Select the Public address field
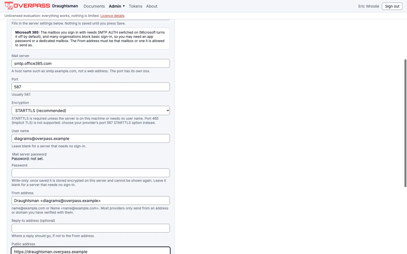 click(x=91, y=251)
